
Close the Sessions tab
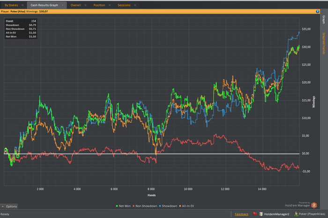click(x=135, y=5)
